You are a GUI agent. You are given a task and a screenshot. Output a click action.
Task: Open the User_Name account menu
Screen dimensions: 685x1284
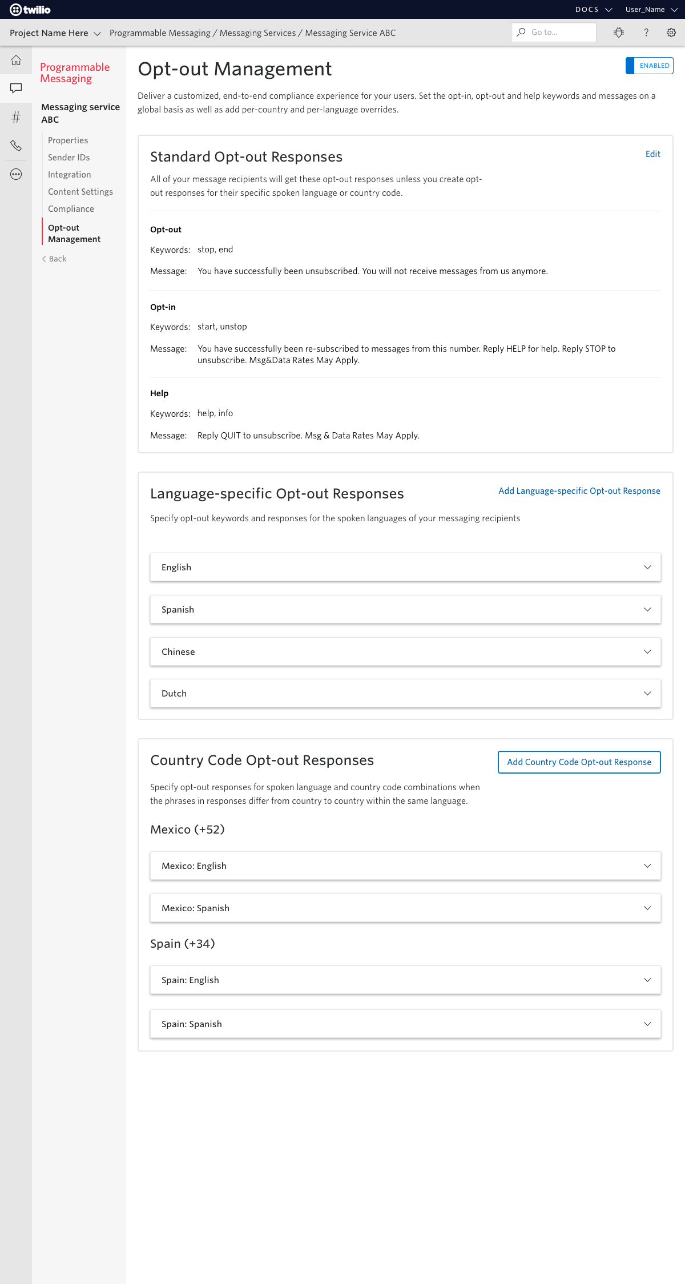pyautogui.click(x=651, y=10)
